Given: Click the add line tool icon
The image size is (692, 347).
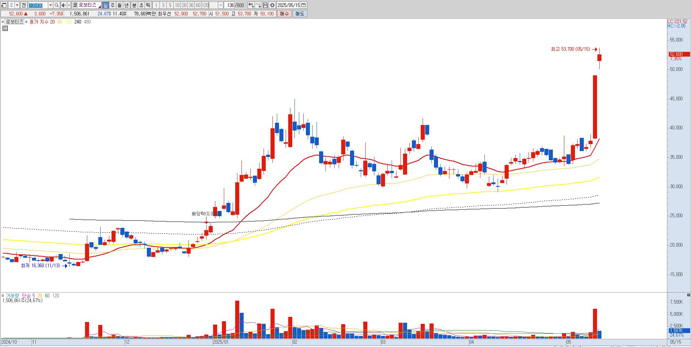Looking at the screenshot, I should [258, 5].
